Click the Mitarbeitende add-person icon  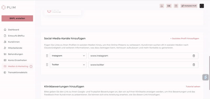(x=5, y=48)
